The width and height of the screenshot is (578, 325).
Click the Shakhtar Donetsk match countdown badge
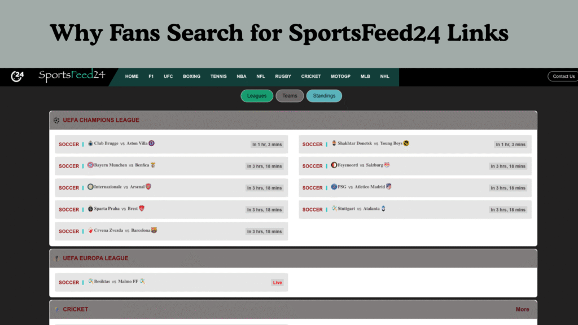click(510, 144)
